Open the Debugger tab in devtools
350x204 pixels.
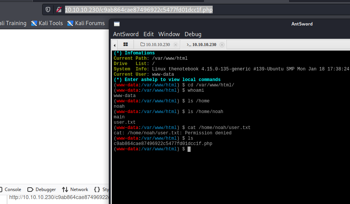click(x=41, y=190)
